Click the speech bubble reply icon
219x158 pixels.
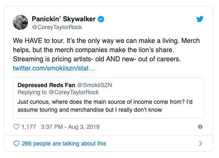(16, 144)
